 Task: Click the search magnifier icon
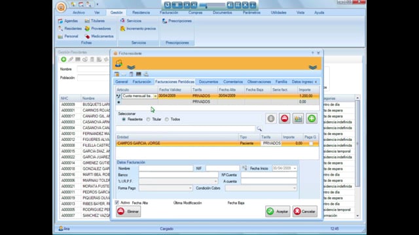259,129
